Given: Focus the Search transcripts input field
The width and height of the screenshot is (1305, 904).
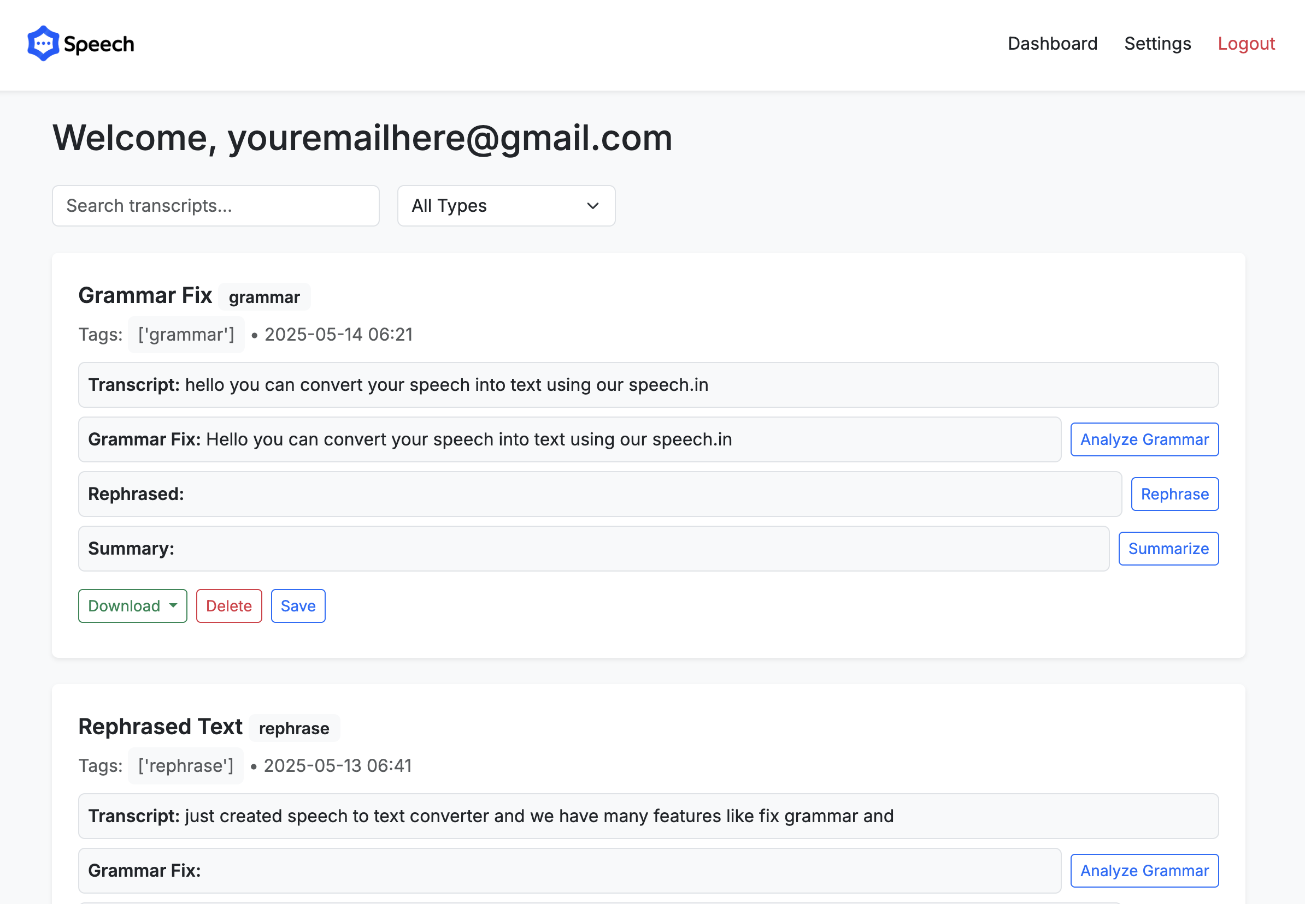Looking at the screenshot, I should click(x=215, y=206).
